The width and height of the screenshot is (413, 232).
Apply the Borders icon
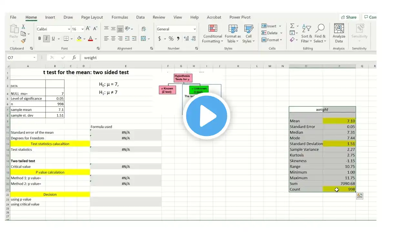pos(66,39)
